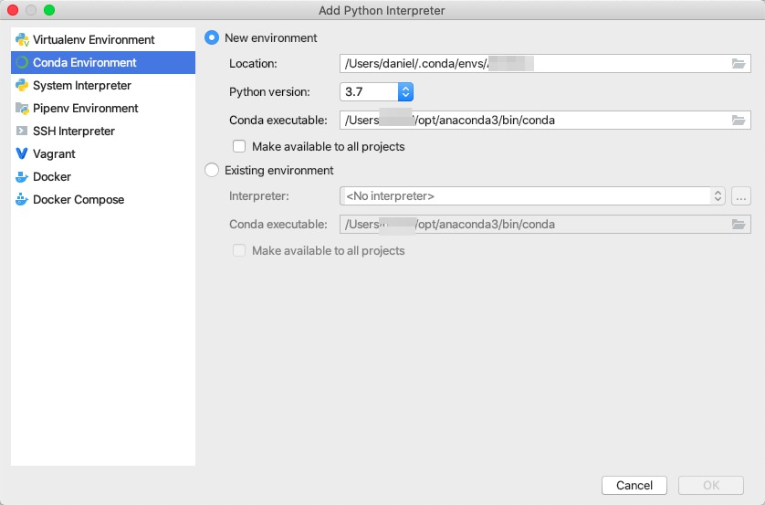Click the Docker whale icon
Image resolution: width=765 pixels, height=505 pixels.
click(23, 177)
